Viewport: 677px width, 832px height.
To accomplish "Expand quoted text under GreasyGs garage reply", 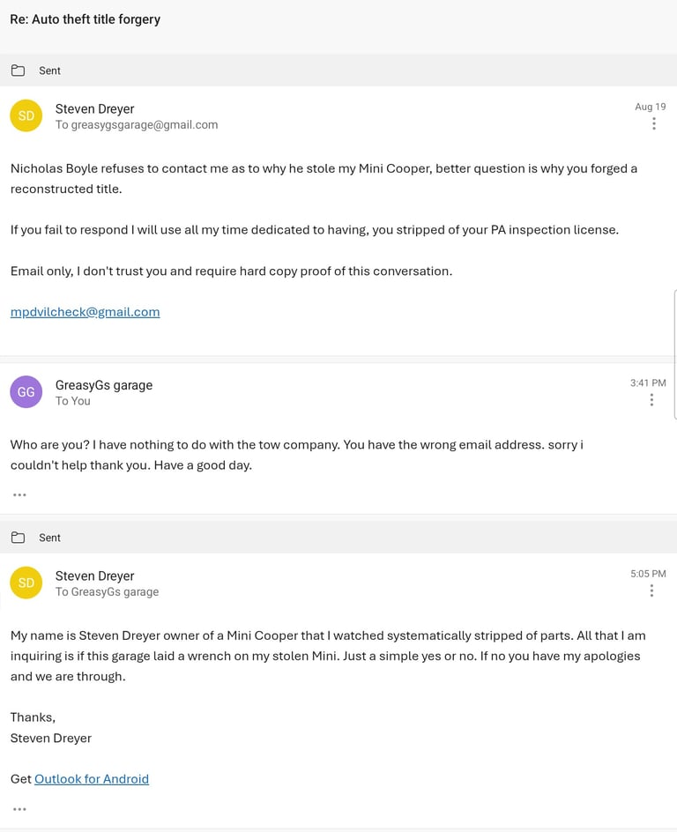I will [19, 494].
